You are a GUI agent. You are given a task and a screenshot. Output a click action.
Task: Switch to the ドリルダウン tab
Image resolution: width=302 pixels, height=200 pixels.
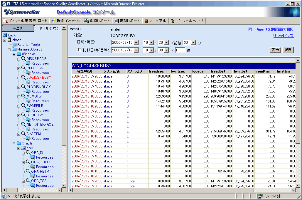(50, 28)
